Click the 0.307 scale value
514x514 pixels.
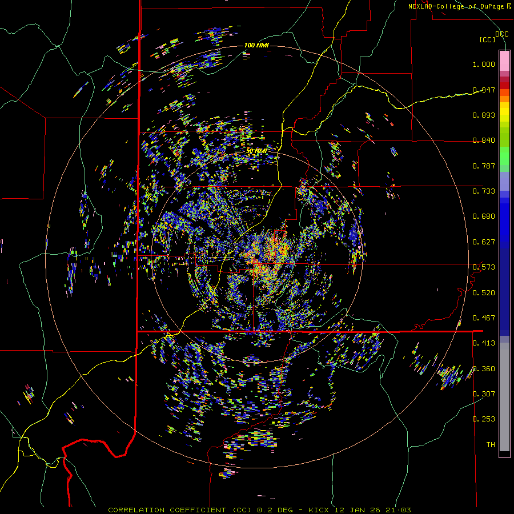[x=484, y=394]
